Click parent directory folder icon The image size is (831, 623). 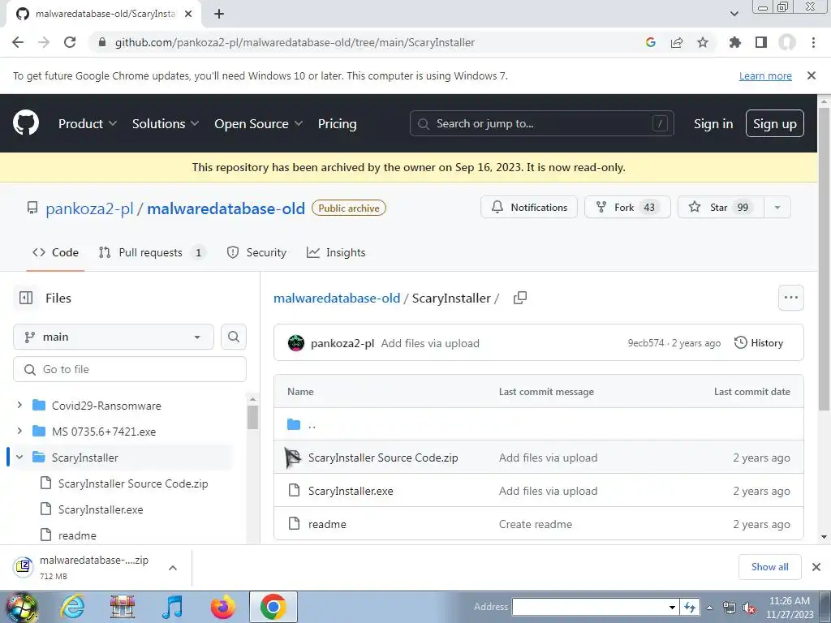[294, 424]
